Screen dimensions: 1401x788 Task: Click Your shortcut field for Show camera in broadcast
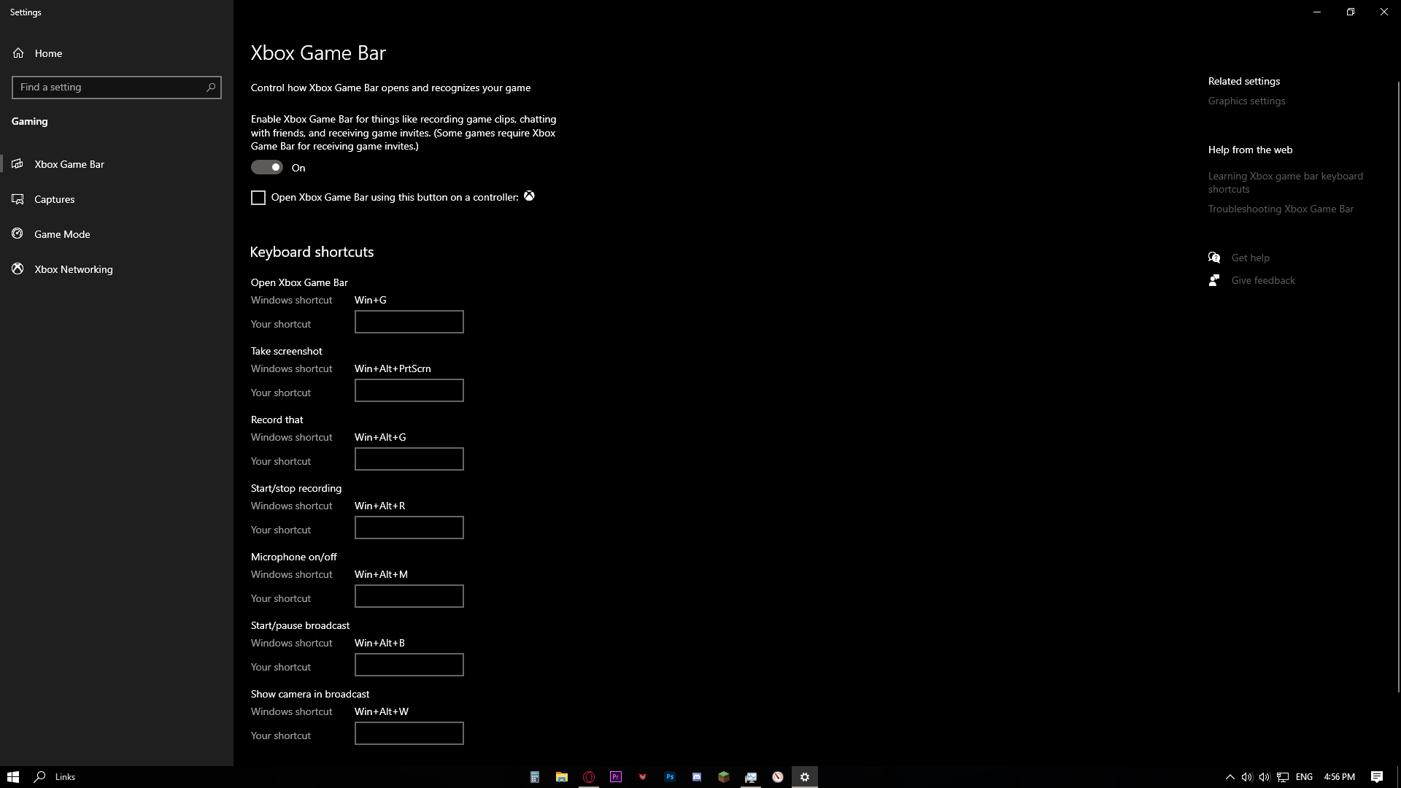pyautogui.click(x=409, y=733)
